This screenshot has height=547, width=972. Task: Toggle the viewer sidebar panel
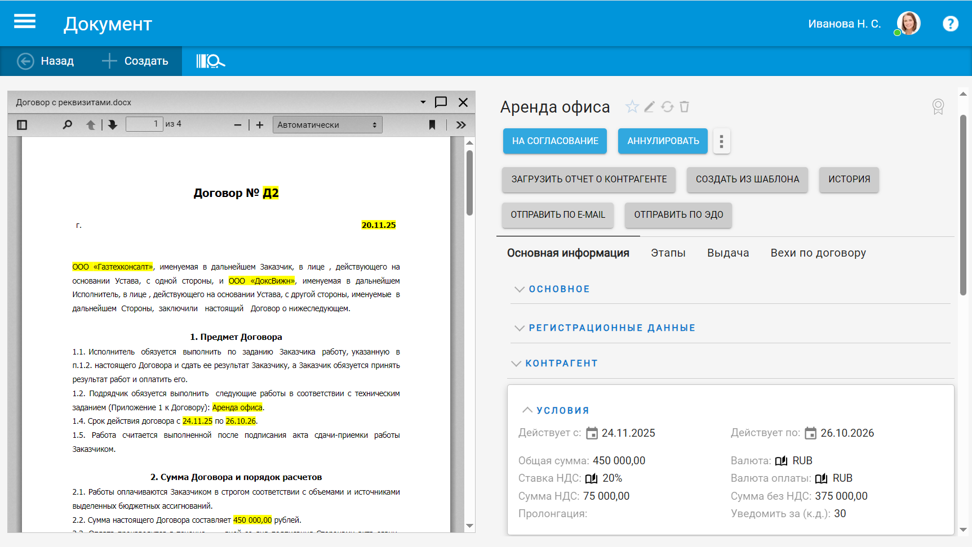[22, 125]
